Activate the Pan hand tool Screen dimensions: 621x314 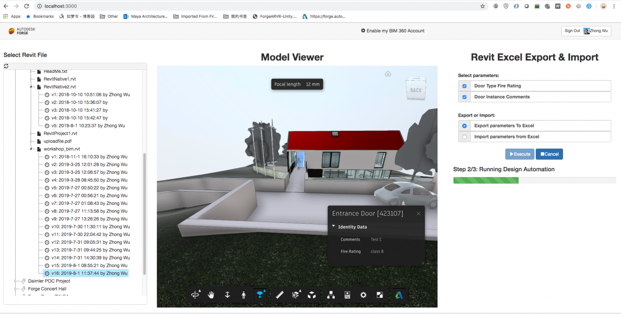tap(211, 295)
